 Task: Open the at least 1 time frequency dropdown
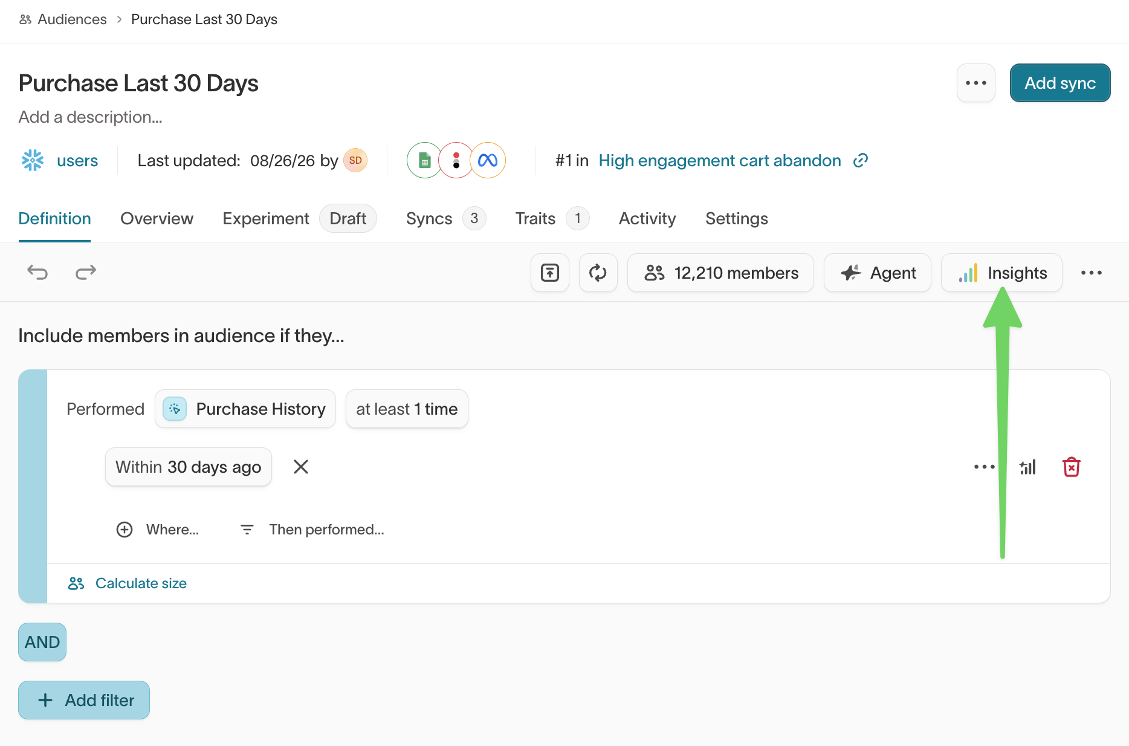(407, 409)
